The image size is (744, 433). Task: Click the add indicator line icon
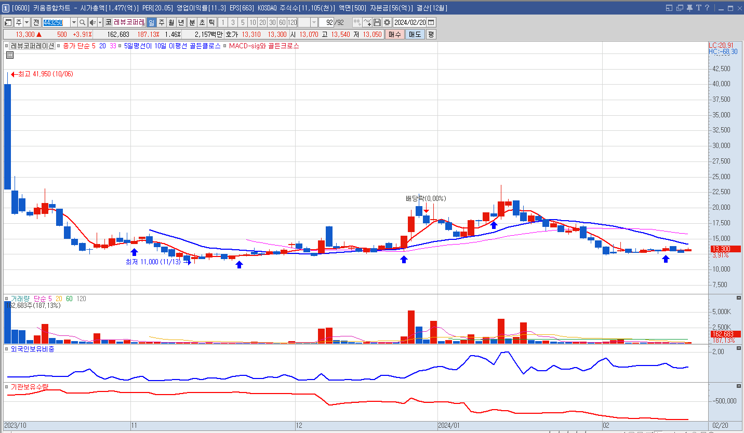367,22
